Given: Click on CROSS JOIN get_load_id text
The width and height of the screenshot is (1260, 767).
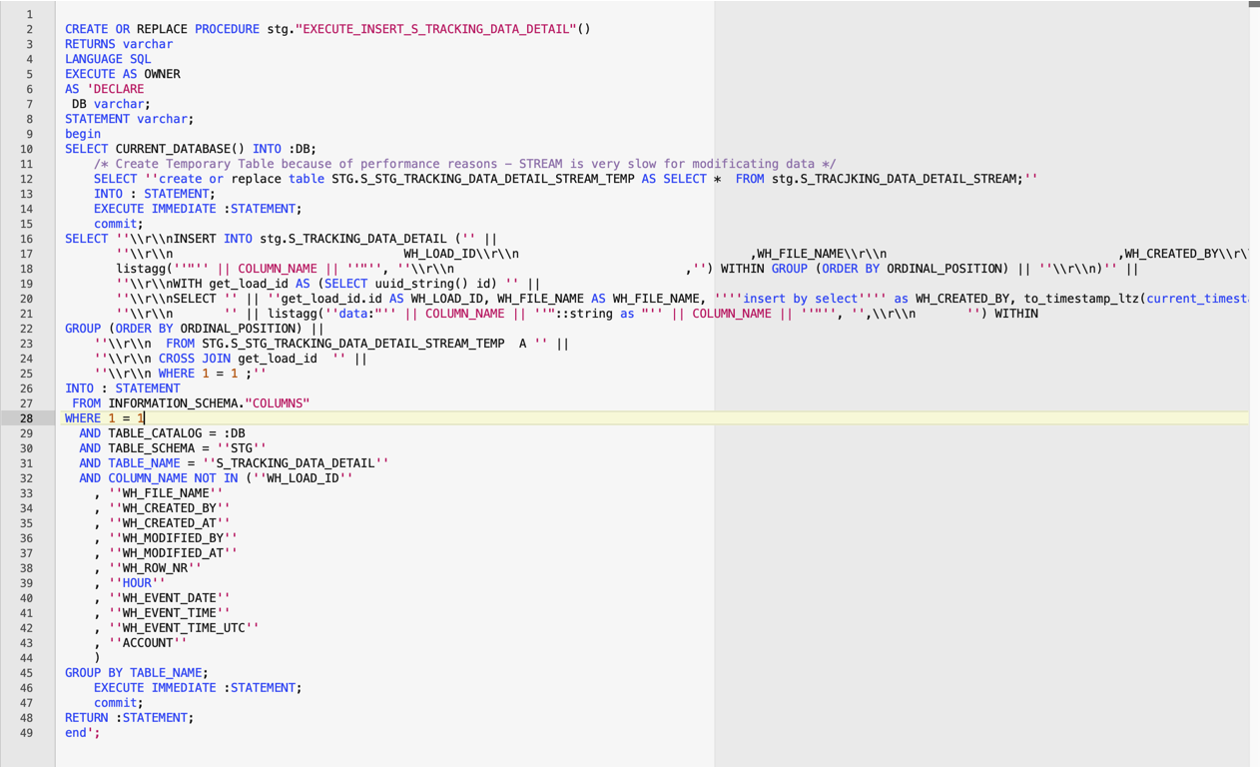Looking at the screenshot, I should point(238,359).
